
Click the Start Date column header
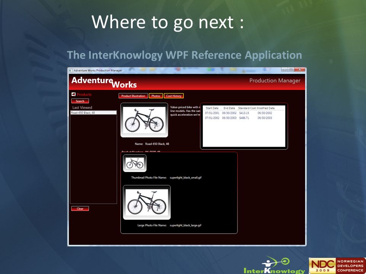click(x=212, y=108)
